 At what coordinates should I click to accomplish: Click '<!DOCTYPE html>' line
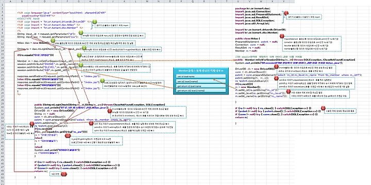click(28, 18)
